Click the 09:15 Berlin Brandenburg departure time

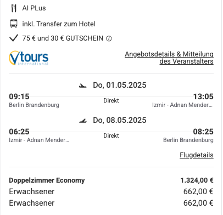(19, 97)
